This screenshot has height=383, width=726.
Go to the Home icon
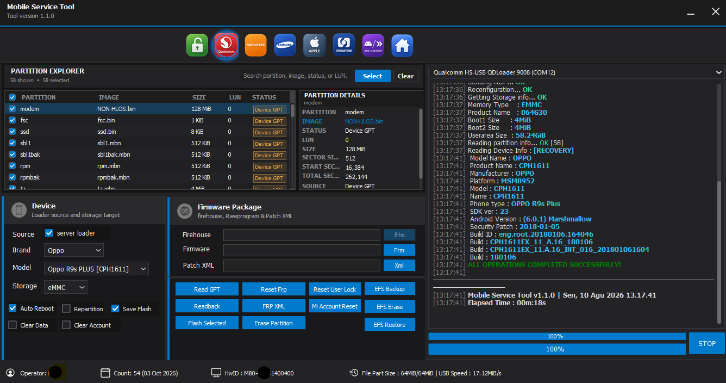(402, 45)
